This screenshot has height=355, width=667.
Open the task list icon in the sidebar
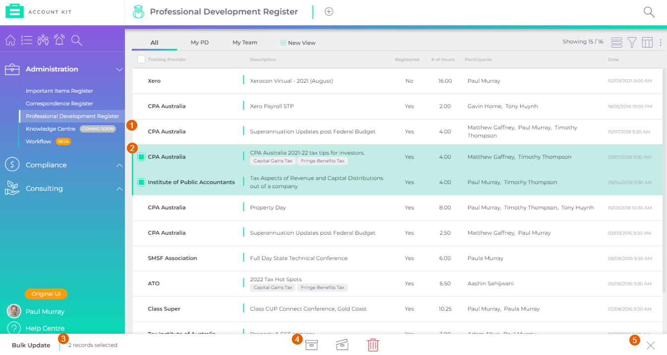click(27, 40)
